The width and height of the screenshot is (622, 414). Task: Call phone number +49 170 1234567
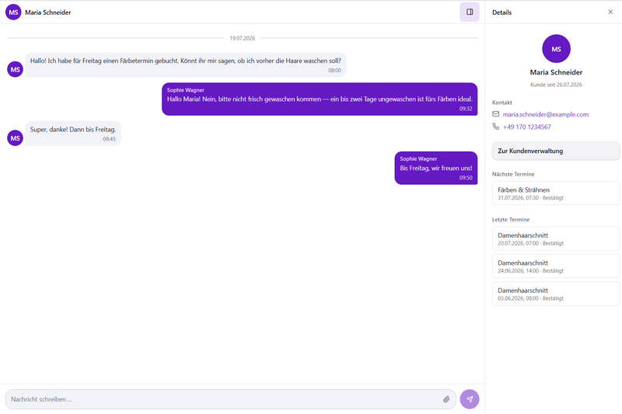point(527,127)
